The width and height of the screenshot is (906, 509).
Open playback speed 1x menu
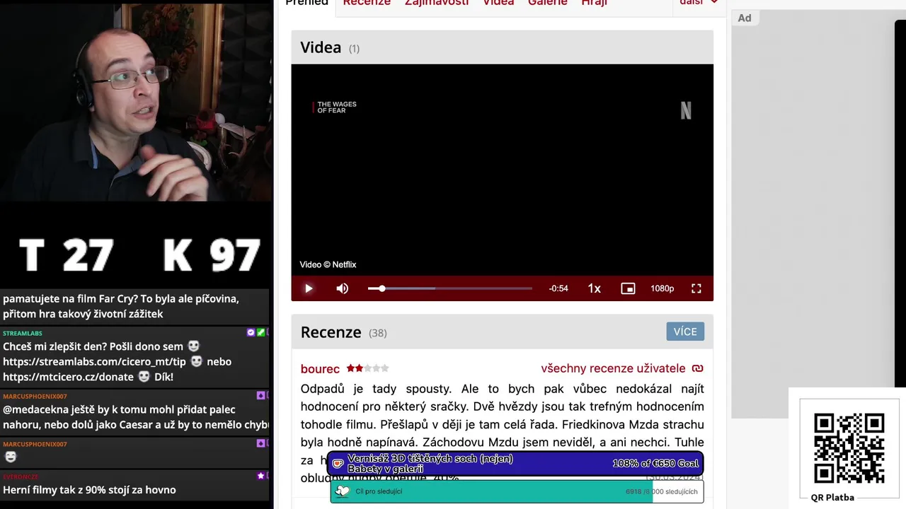point(594,288)
